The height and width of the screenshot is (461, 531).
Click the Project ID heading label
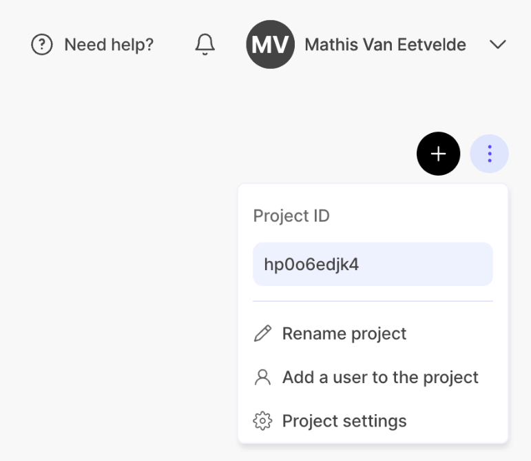tap(291, 216)
